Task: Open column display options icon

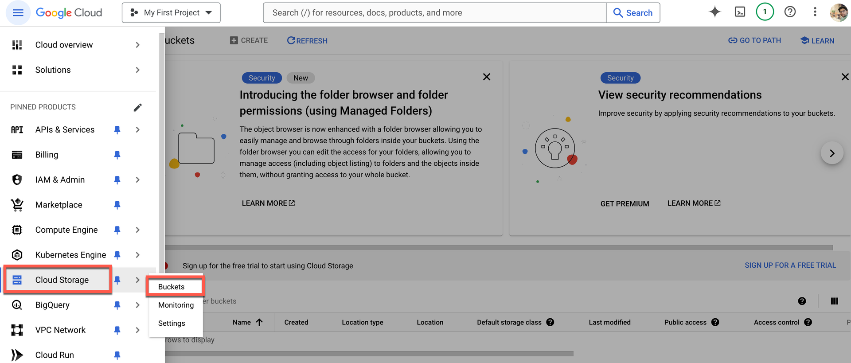Action: coord(834,301)
